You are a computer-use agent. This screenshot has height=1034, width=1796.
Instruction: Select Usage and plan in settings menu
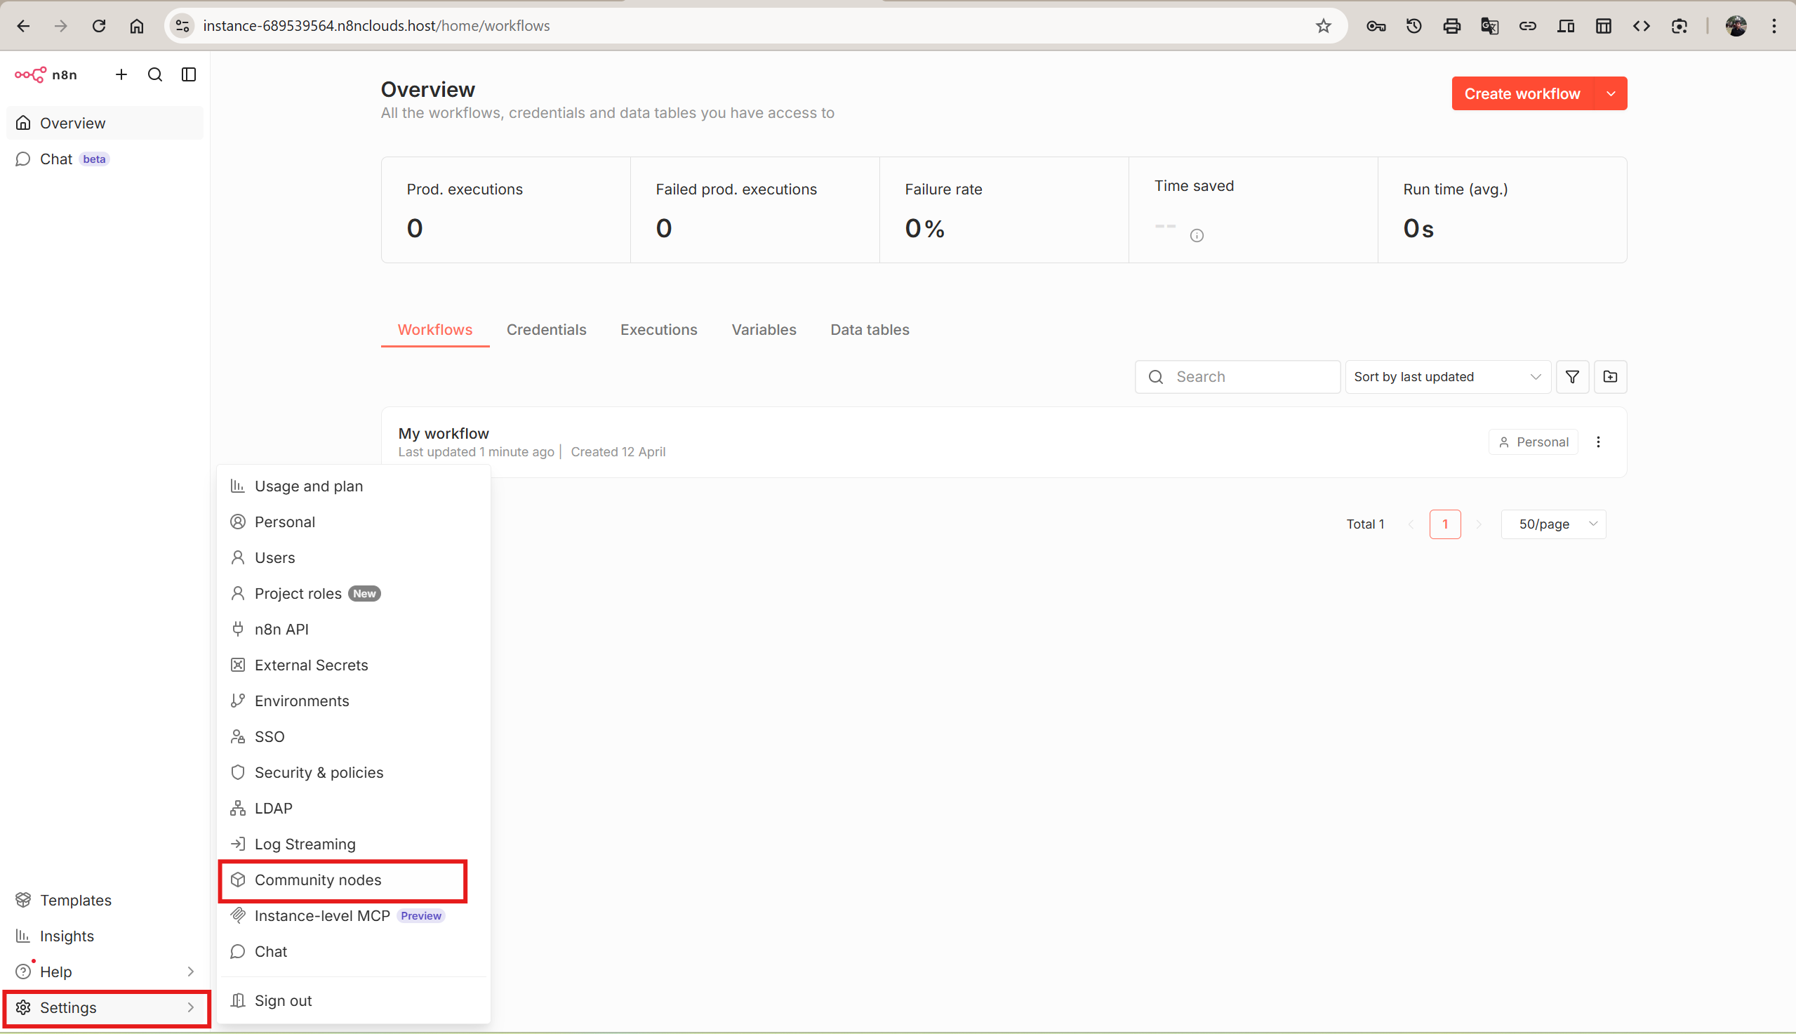pyautogui.click(x=354, y=486)
